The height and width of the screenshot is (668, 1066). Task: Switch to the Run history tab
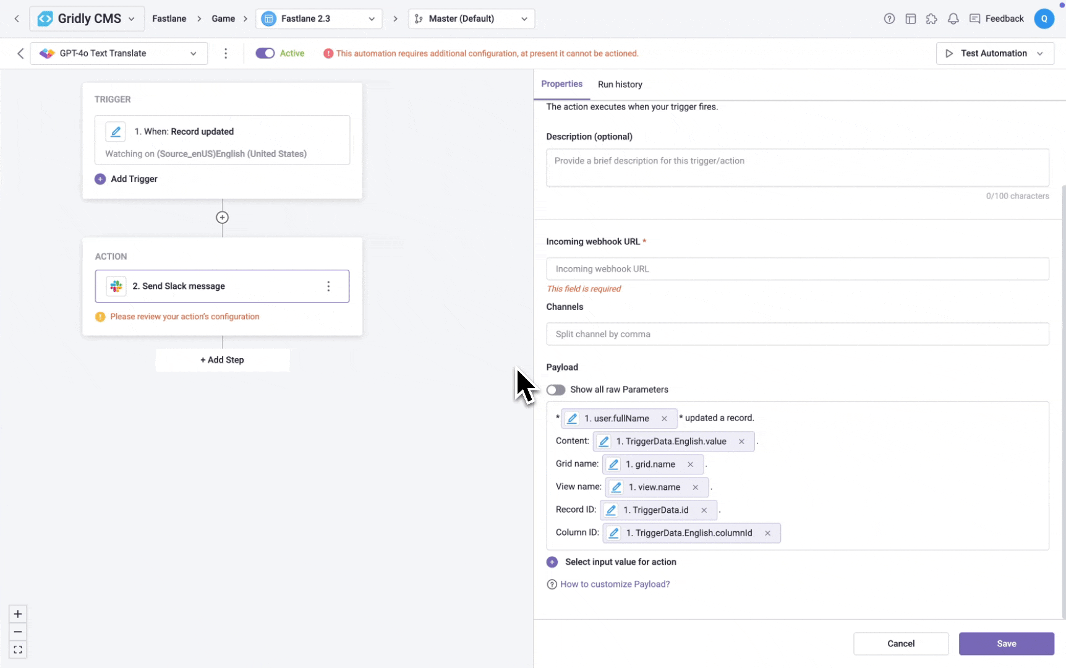620,84
